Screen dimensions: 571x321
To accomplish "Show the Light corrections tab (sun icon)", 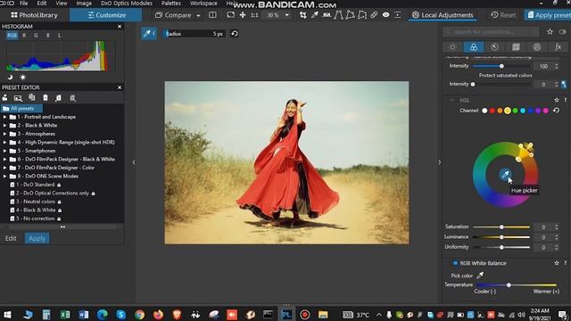I will (452, 47).
